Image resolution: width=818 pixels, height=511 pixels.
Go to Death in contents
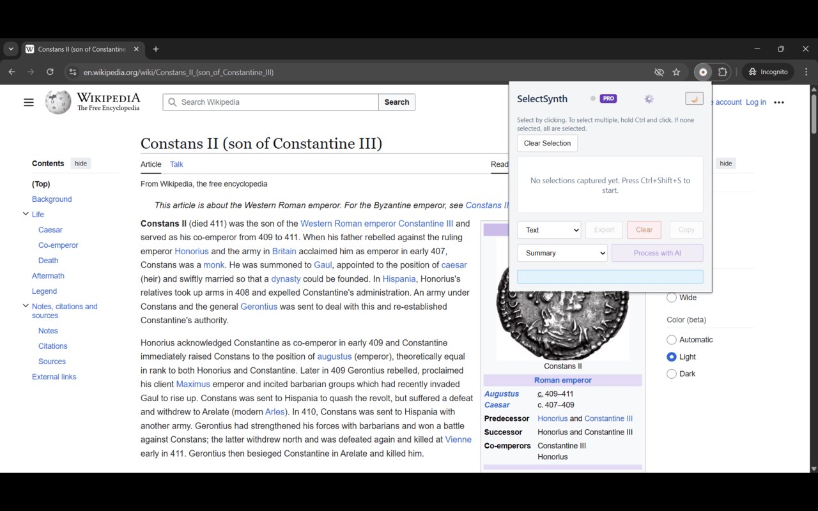[48, 261]
